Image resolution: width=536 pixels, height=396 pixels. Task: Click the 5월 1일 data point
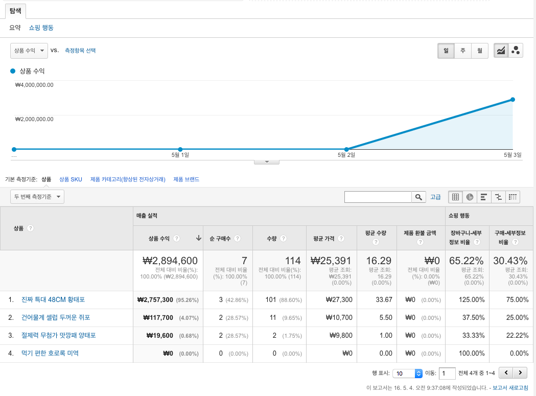tap(180, 149)
